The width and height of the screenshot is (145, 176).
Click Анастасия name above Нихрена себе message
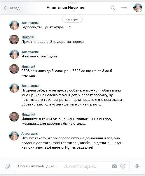30,86
